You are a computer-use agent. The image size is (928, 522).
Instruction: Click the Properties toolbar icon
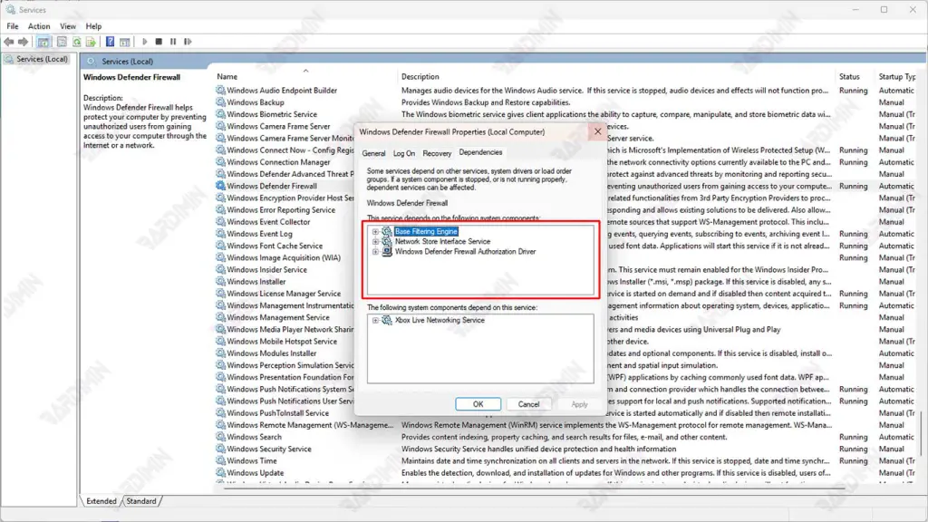point(62,42)
